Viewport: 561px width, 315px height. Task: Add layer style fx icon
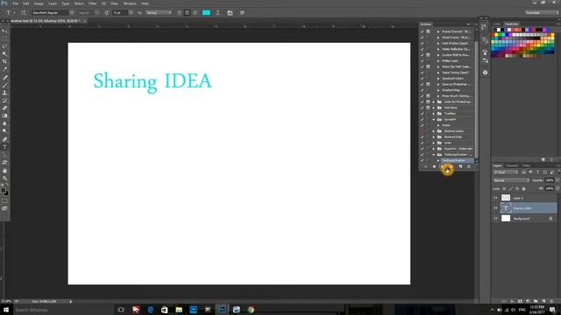pos(512,301)
